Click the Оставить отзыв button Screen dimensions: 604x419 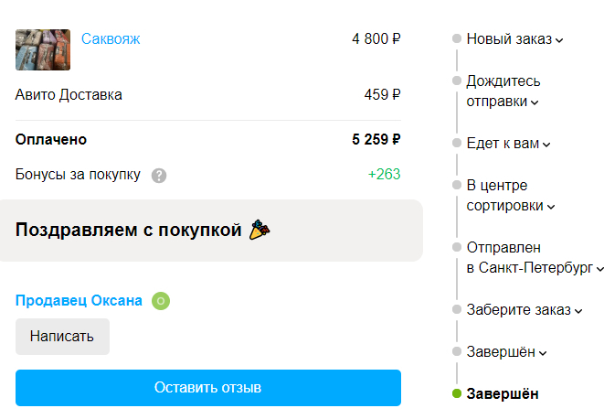[208, 388]
